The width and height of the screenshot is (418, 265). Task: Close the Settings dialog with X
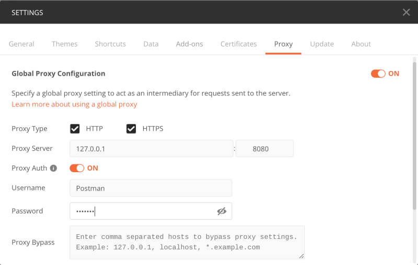pos(407,12)
